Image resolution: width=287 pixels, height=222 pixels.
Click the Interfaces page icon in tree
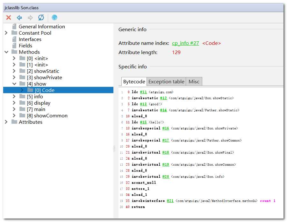coord(14,39)
